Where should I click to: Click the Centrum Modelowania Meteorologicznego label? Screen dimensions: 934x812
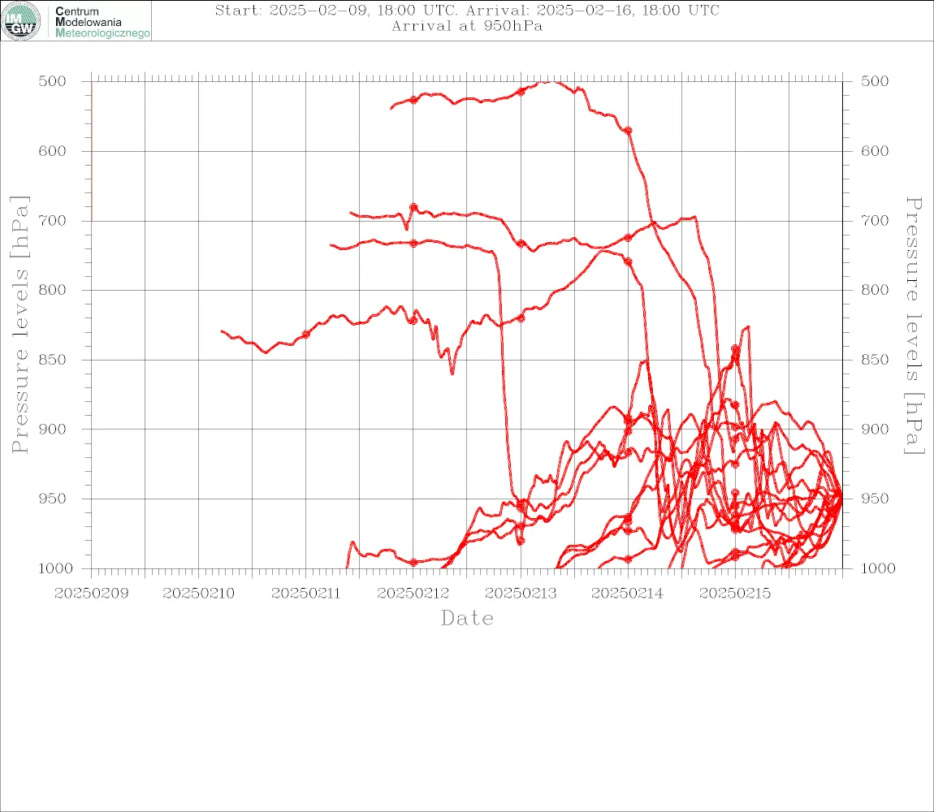click(102, 22)
